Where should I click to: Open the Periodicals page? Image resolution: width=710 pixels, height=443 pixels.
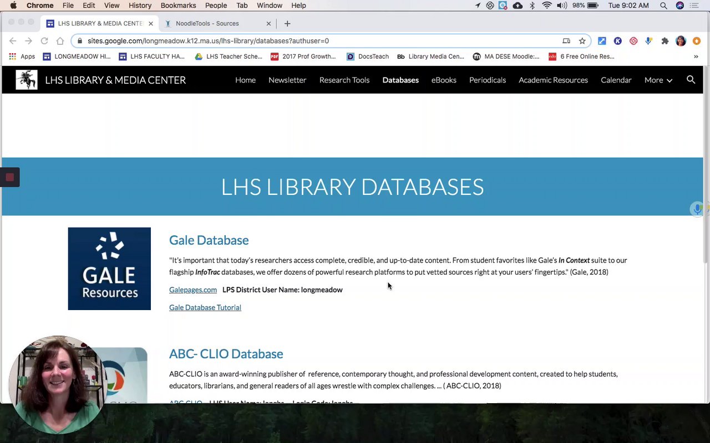point(488,80)
